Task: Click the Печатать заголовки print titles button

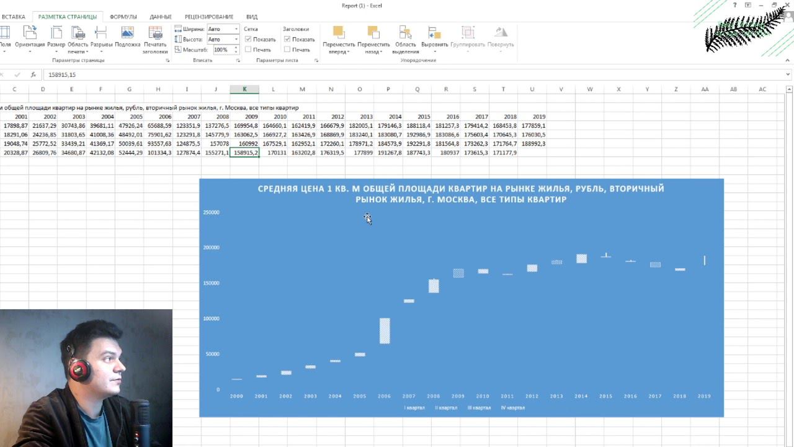Action: pos(155,40)
